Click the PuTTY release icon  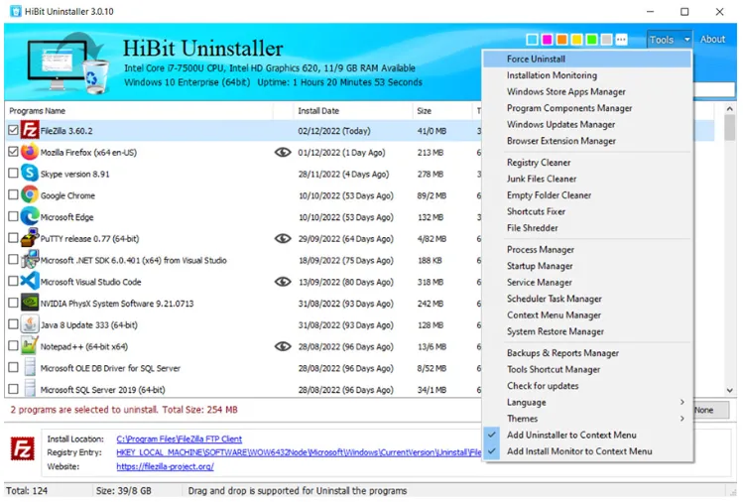coord(30,238)
